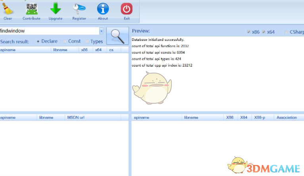Click apiname header in the Association table
The height and width of the screenshot is (176, 304).
[157, 117]
